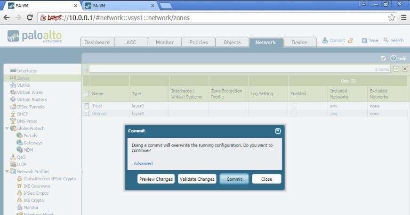Click the Validate Changes button
Screen dimensions: 410x215
click(197, 179)
